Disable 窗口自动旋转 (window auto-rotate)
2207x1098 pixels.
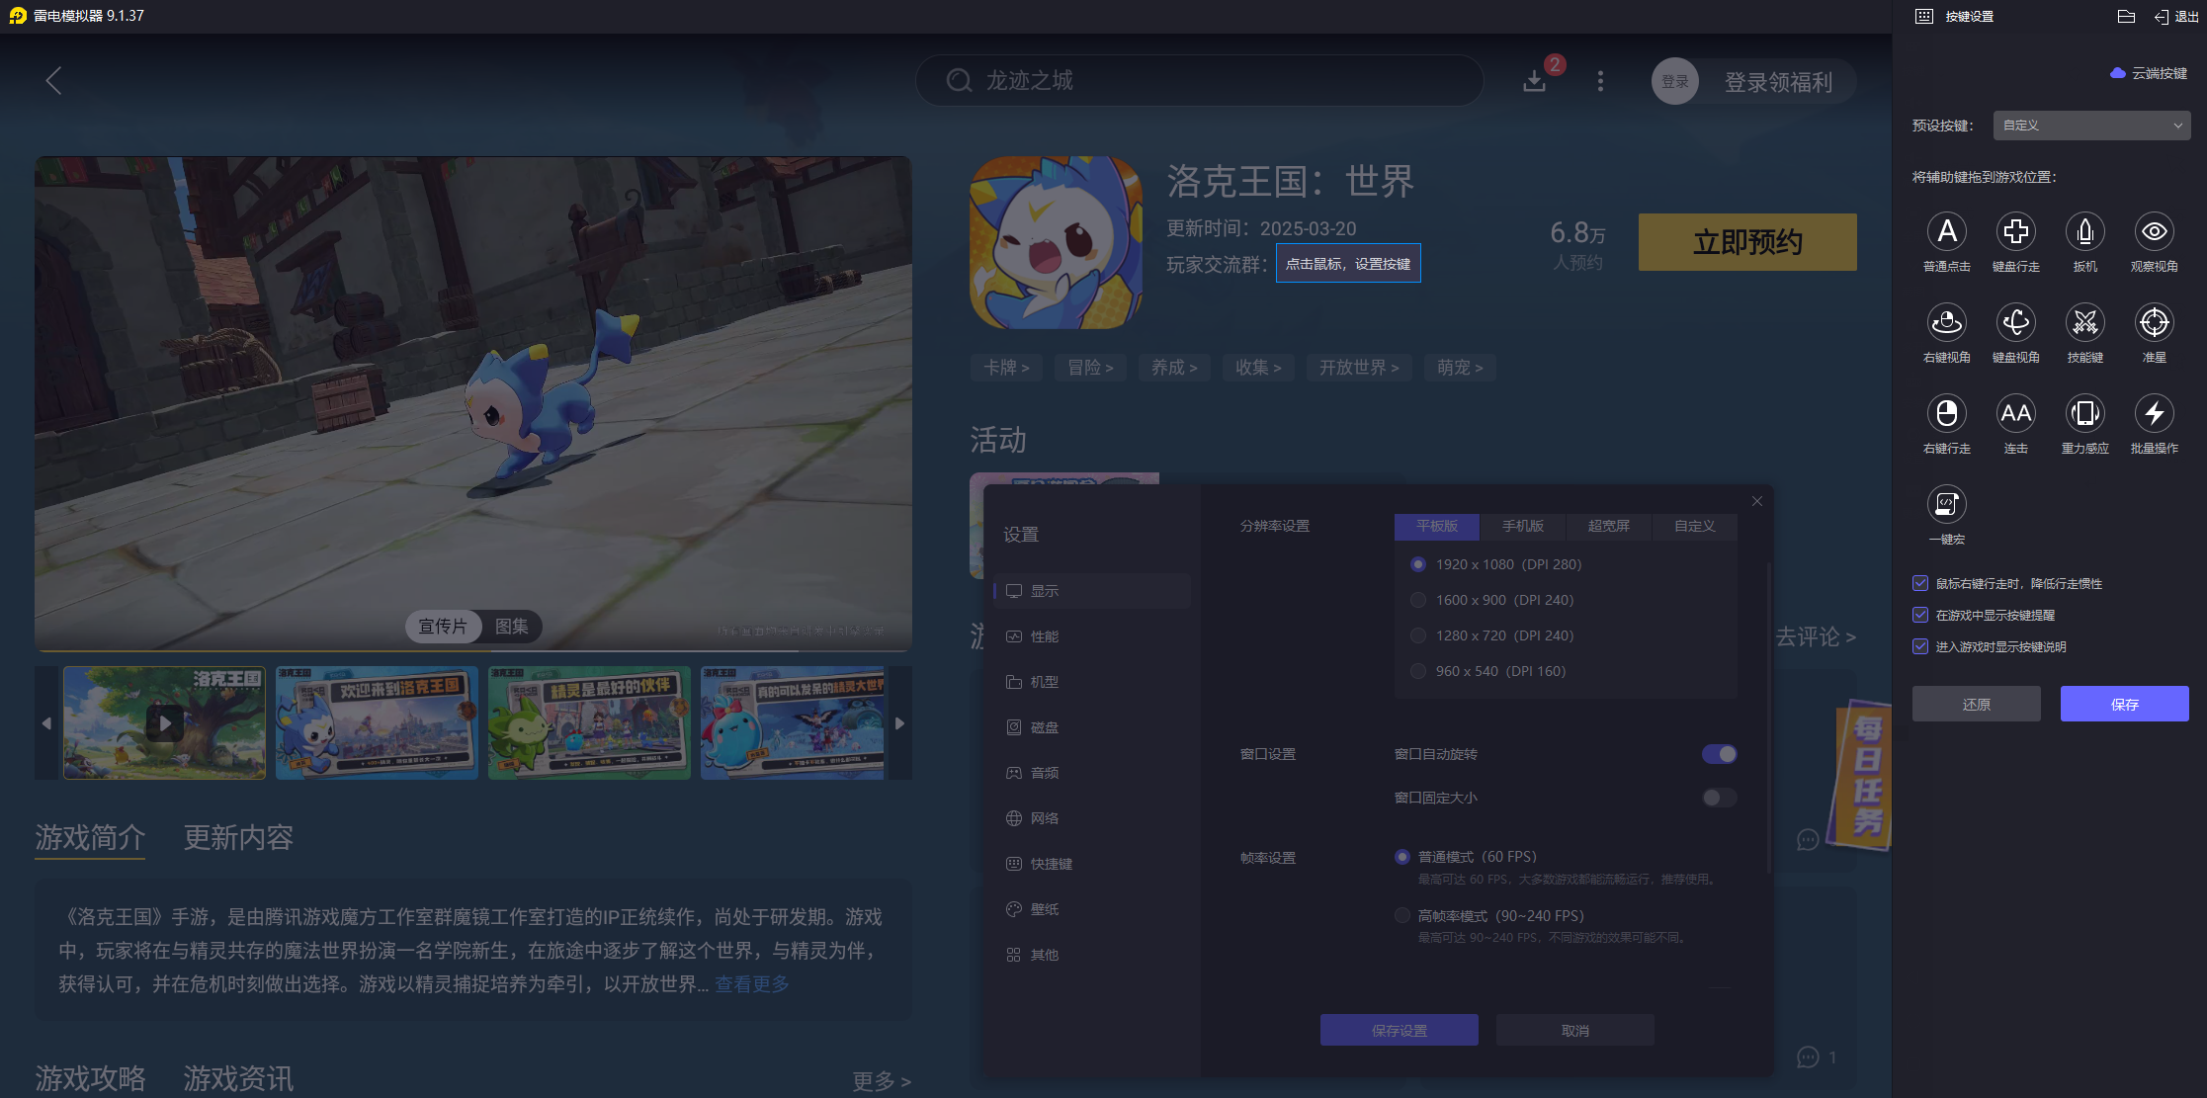click(x=1720, y=753)
